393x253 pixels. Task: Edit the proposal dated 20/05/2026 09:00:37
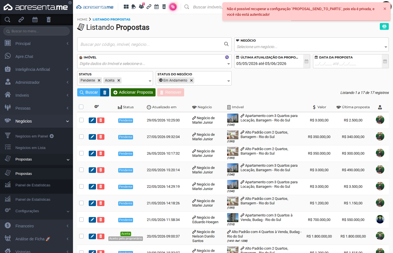pos(92,236)
